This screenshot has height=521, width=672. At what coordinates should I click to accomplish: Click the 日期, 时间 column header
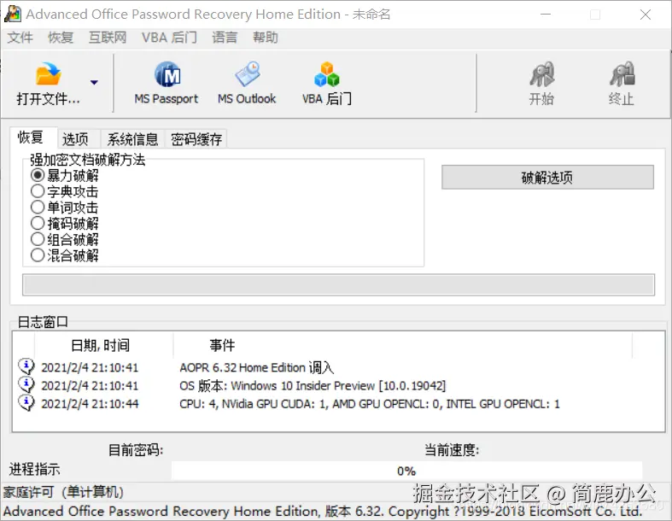click(x=103, y=345)
